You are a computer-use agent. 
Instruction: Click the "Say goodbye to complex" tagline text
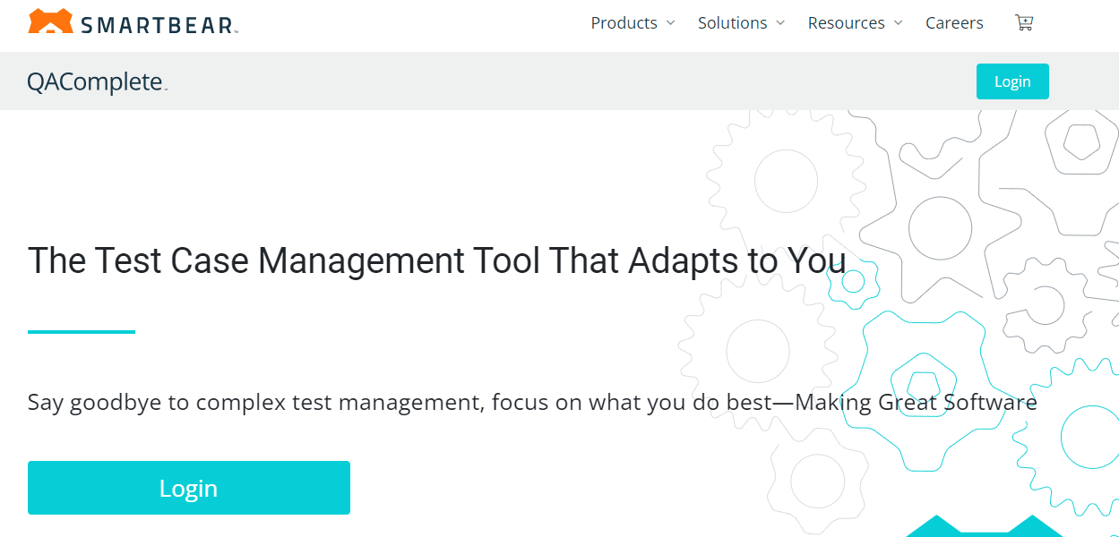(532, 403)
